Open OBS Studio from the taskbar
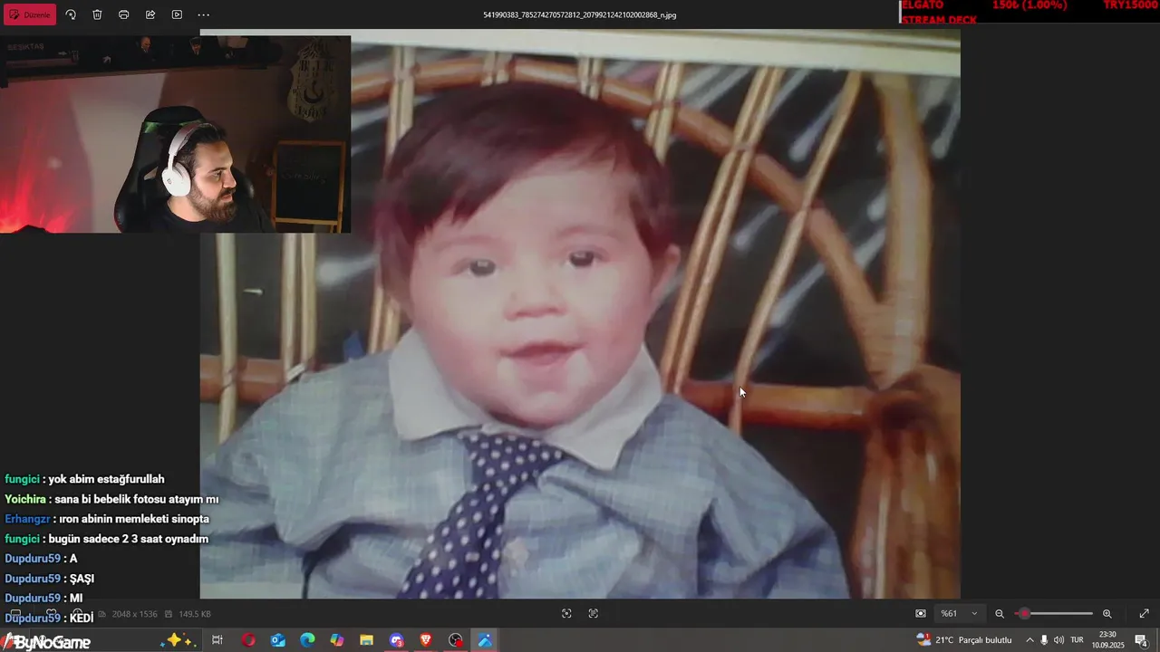Screen dimensions: 1160x652 pos(456,640)
